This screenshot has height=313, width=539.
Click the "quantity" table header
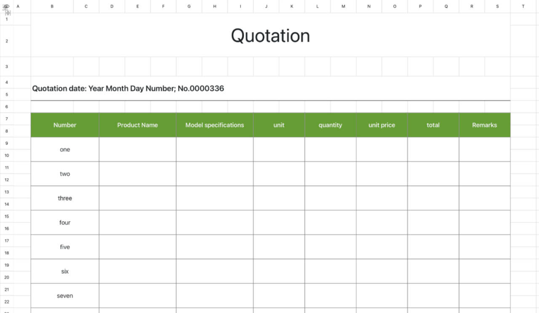tap(330, 125)
